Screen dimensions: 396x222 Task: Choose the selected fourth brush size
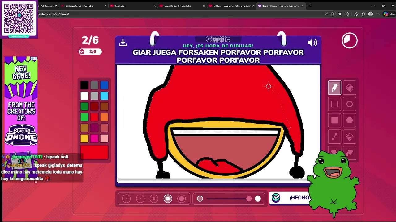(168, 199)
